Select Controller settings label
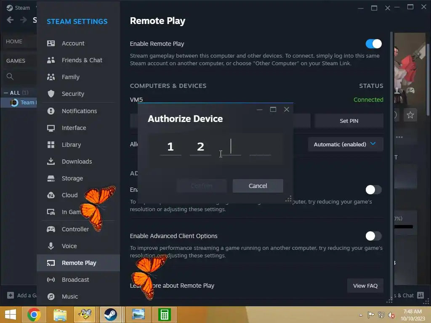431x323 pixels. 75,229
